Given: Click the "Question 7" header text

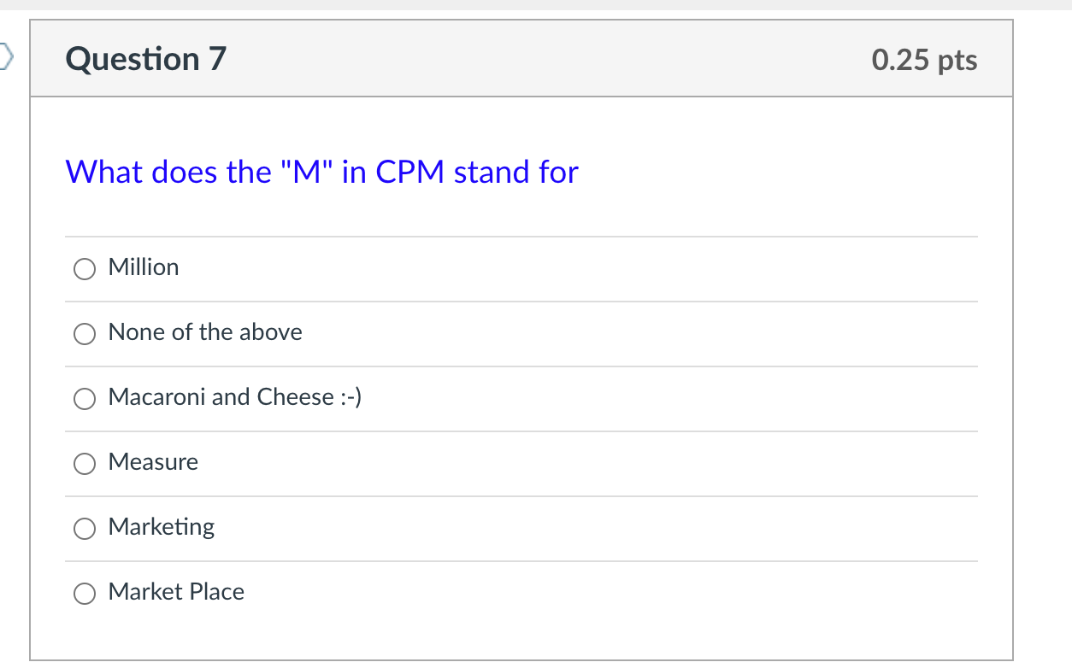Looking at the screenshot, I should (144, 58).
